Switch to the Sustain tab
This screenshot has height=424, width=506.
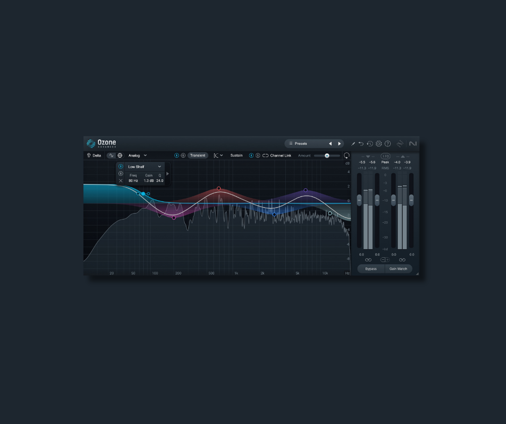click(x=236, y=156)
